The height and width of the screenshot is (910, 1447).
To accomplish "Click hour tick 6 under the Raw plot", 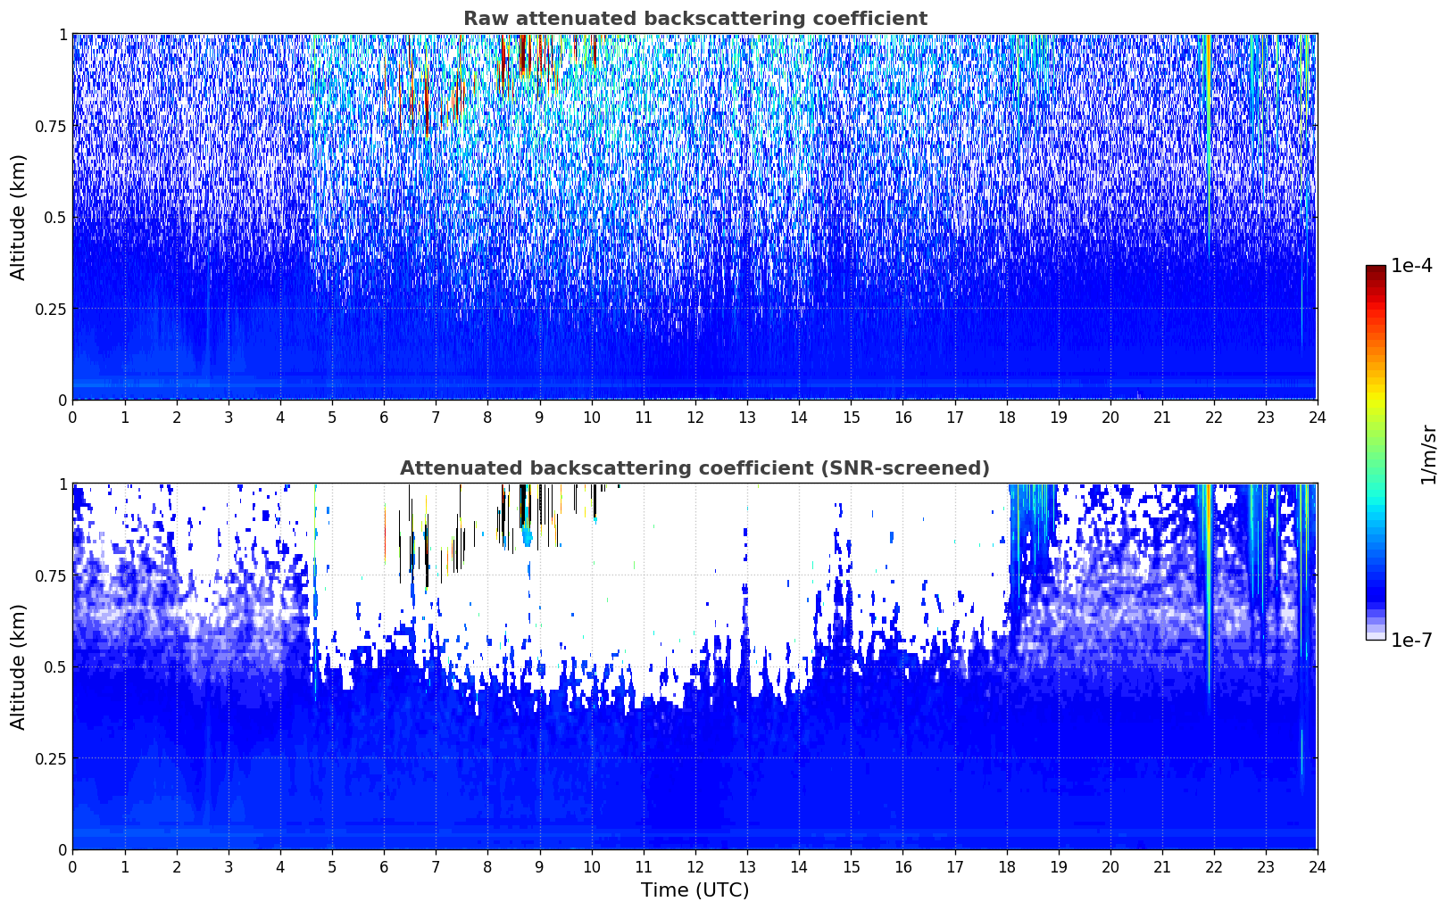I will (384, 417).
